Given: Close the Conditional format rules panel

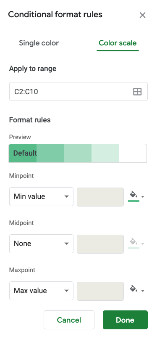Looking at the screenshot, I should pos(142,15).
